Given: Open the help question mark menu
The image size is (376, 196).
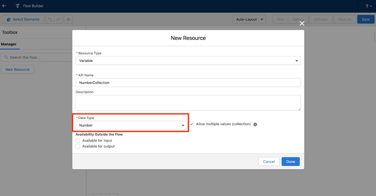Looking at the screenshot, I should pyautogui.click(x=368, y=7).
